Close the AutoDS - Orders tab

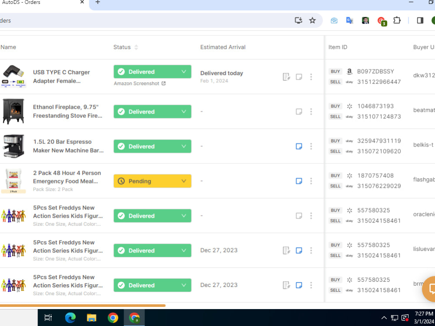point(82,2)
